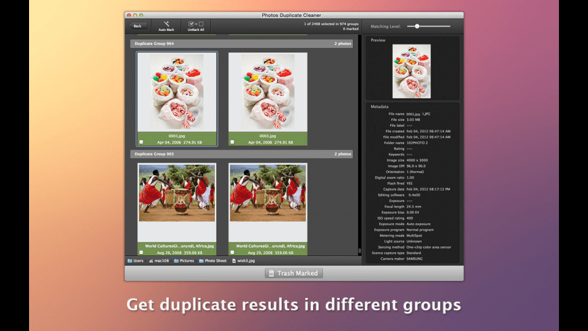Click Image size value '4000 x 3000'
This screenshot has width=588, height=331.
point(417,160)
